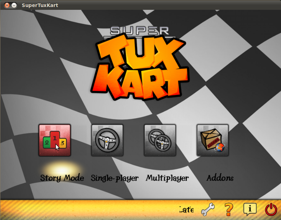Quit the game with red power icon
This screenshot has height=220, width=281.
point(271,210)
